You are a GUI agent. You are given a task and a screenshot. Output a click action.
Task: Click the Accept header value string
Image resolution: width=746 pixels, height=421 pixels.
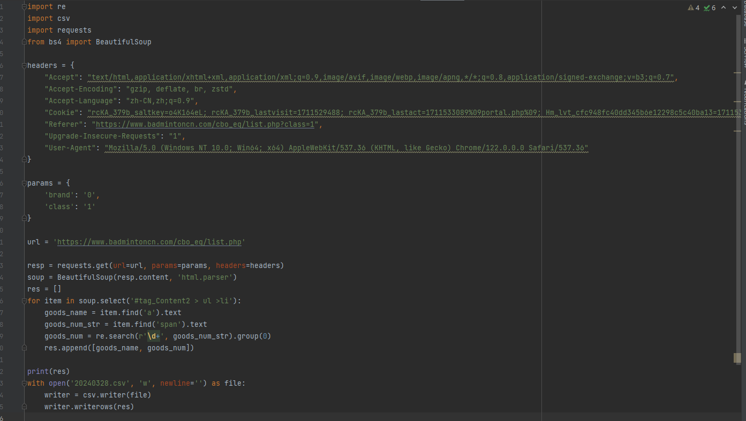(x=381, y=77)
